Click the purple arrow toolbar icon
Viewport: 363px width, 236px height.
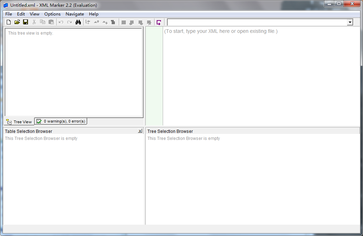click(159, 22)
